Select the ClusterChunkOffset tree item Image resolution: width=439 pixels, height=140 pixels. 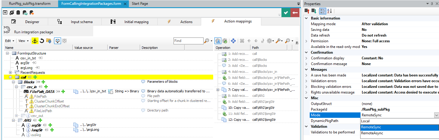point(49,101)
